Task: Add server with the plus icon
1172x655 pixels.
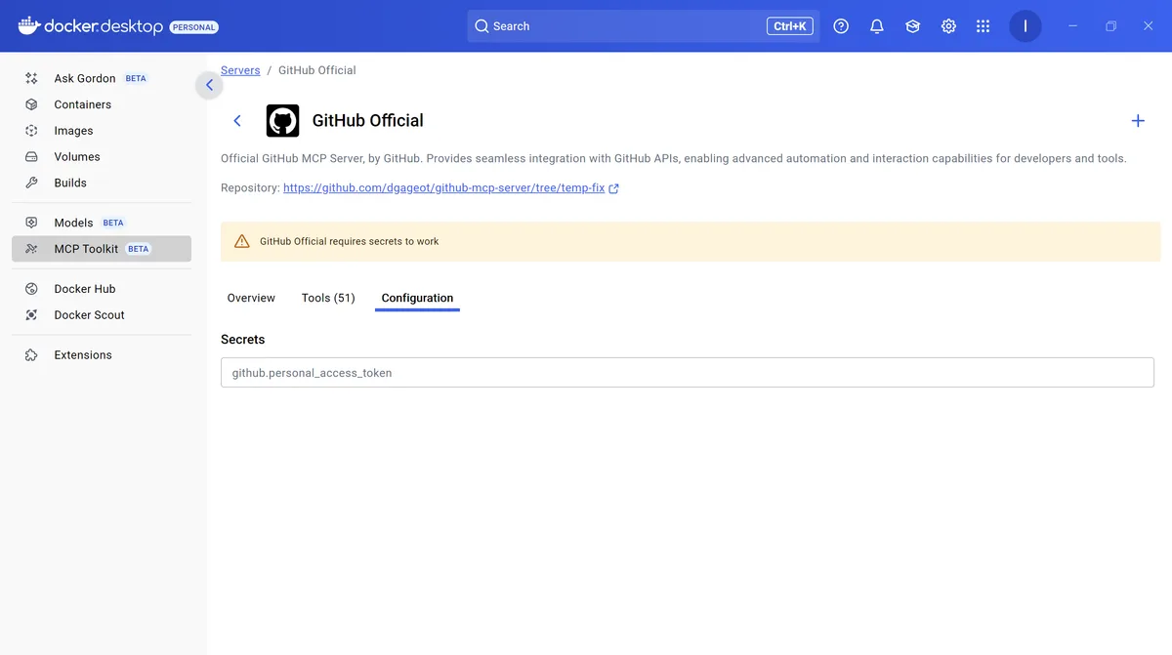Action: [x=1138, y=121]
